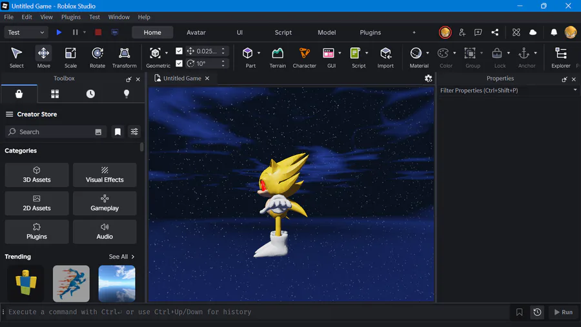This screenshot has width=581, height=327.
Task: Open the marketplace bag tab in Toolbox
Action: 19,94
